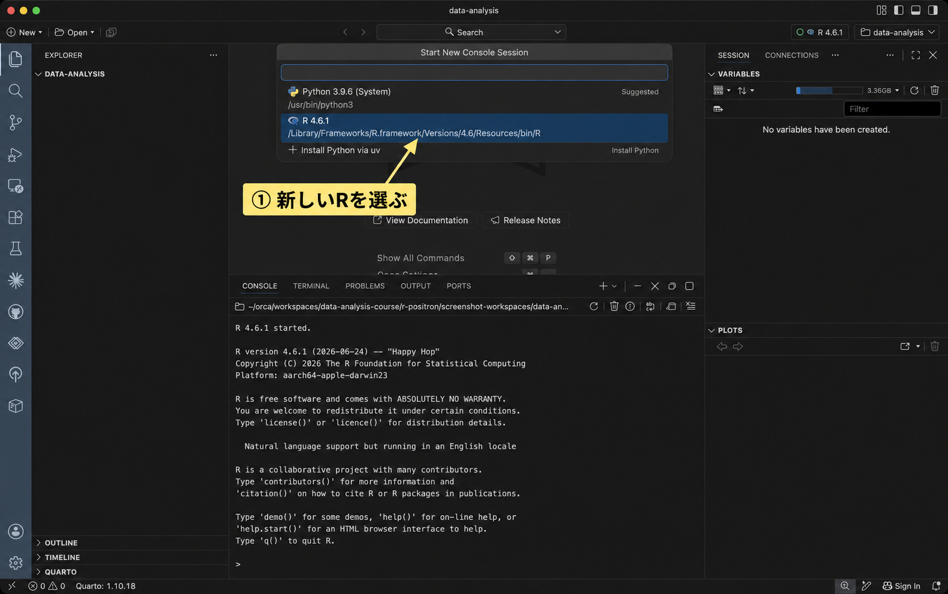Image resolution: width=948 pixels, height=594 pixels.
Task: Open the variables sorting dropdown
Action: point(746,90)
